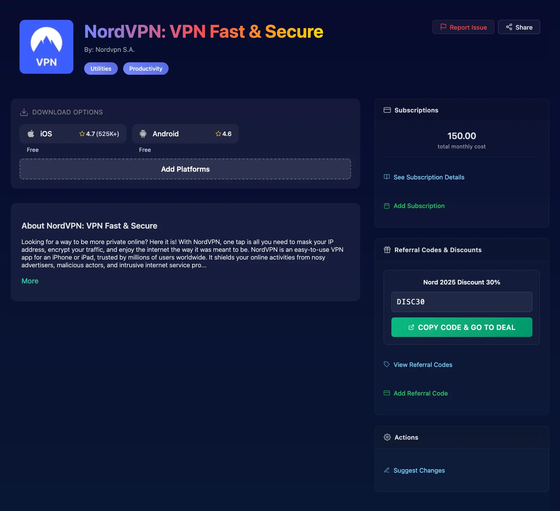Click the flag icon in Report Issue

pyautogui.click(x=443, y=27)
